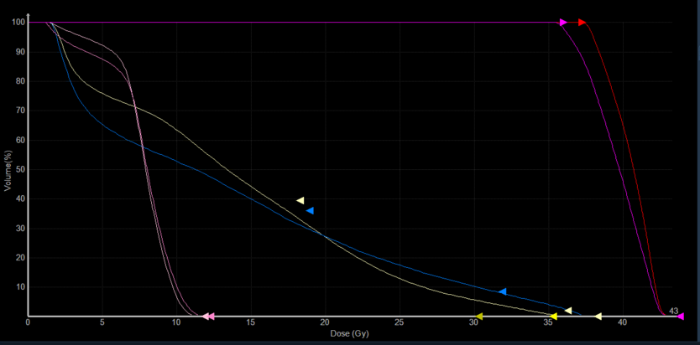Image resolution: width=700 pixels, height=345 pixels.
Task: Click the olive marker at 30 Gy on axis
Action: click(x=478, y=317)
